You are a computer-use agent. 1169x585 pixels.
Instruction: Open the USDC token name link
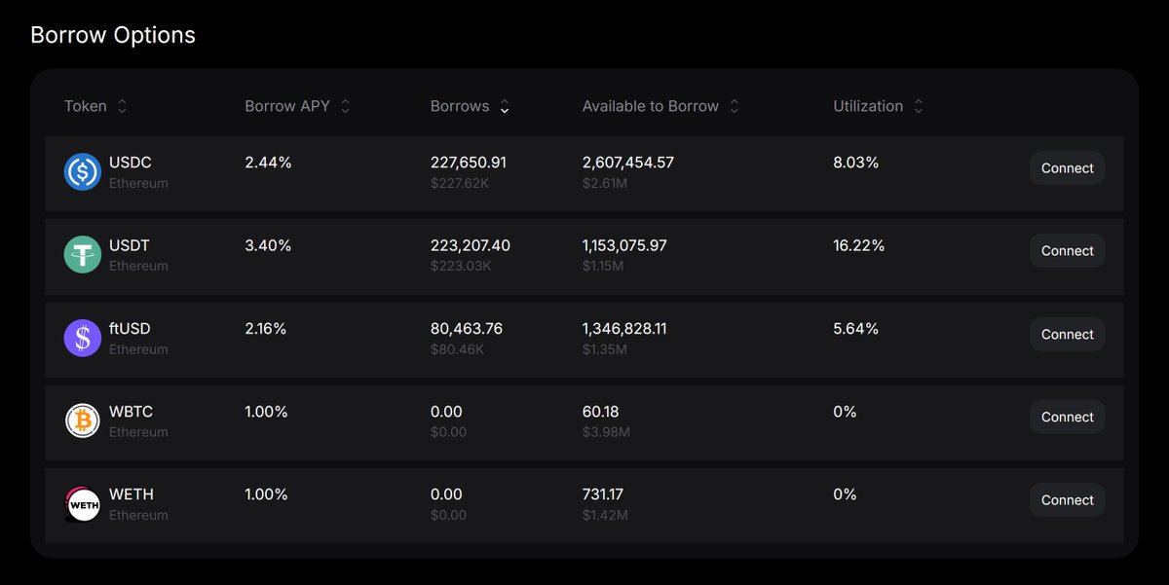coord(131,163)
